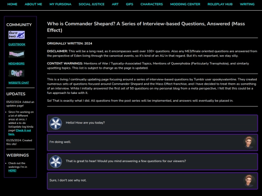
Task: Click the 'Hello! How are you today?' message
Action: [x=85, y=122]
